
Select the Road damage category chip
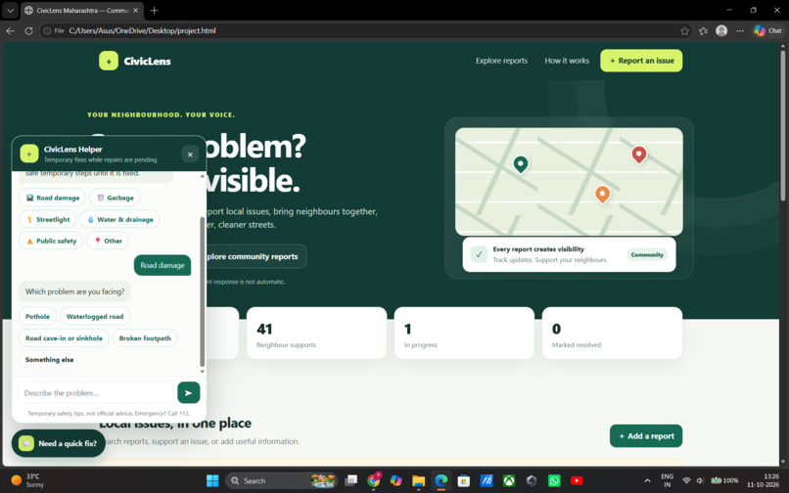click(x=52, y=198)
